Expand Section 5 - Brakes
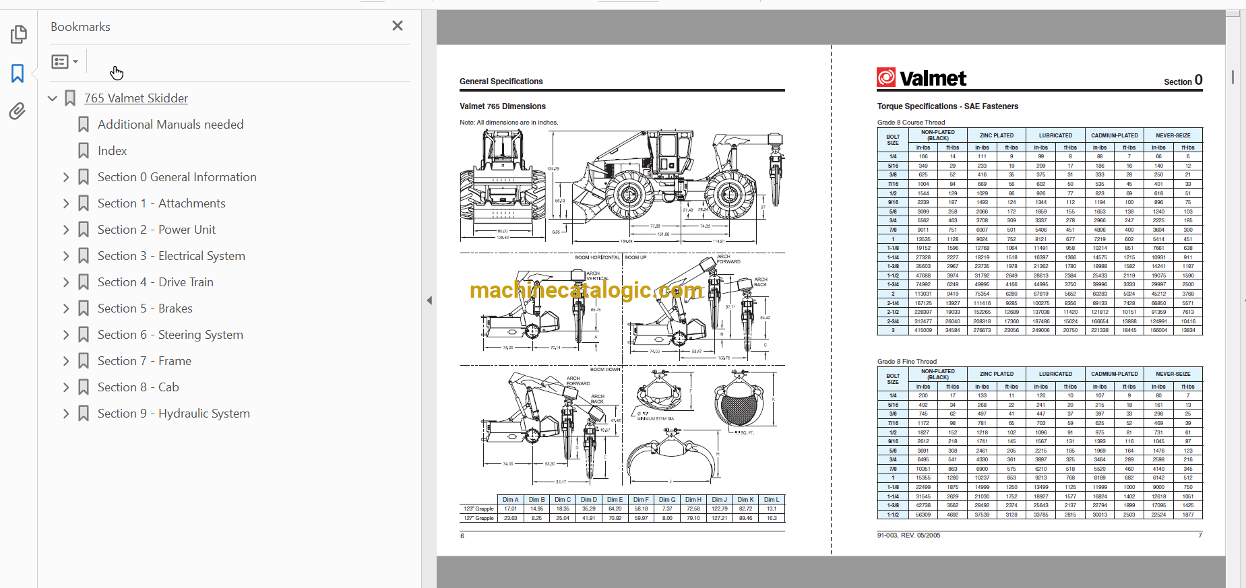The height and width of the screenshot is (588, 1246). (66, 308)
